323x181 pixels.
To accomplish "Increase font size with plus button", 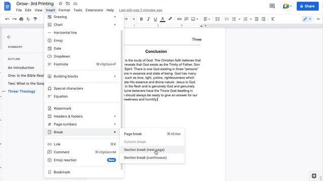I will 134,19.
